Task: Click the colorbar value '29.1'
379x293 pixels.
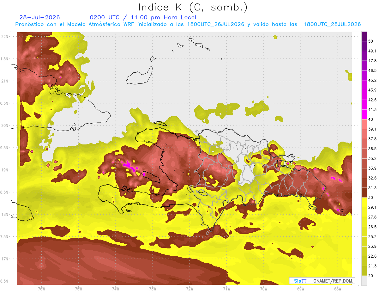Action: (372, 207)
